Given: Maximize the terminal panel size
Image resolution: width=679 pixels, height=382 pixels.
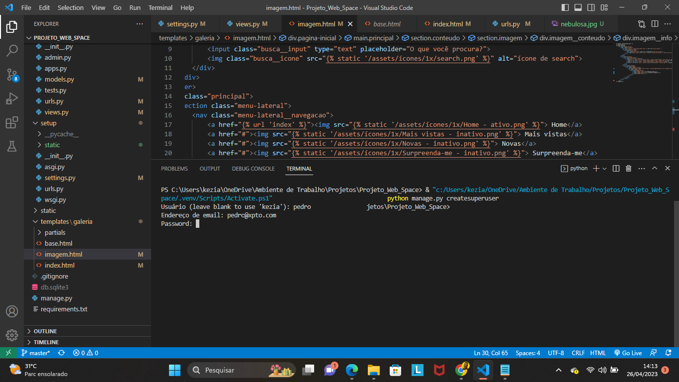Looking at the screenshot, I should tap(655, 169).
